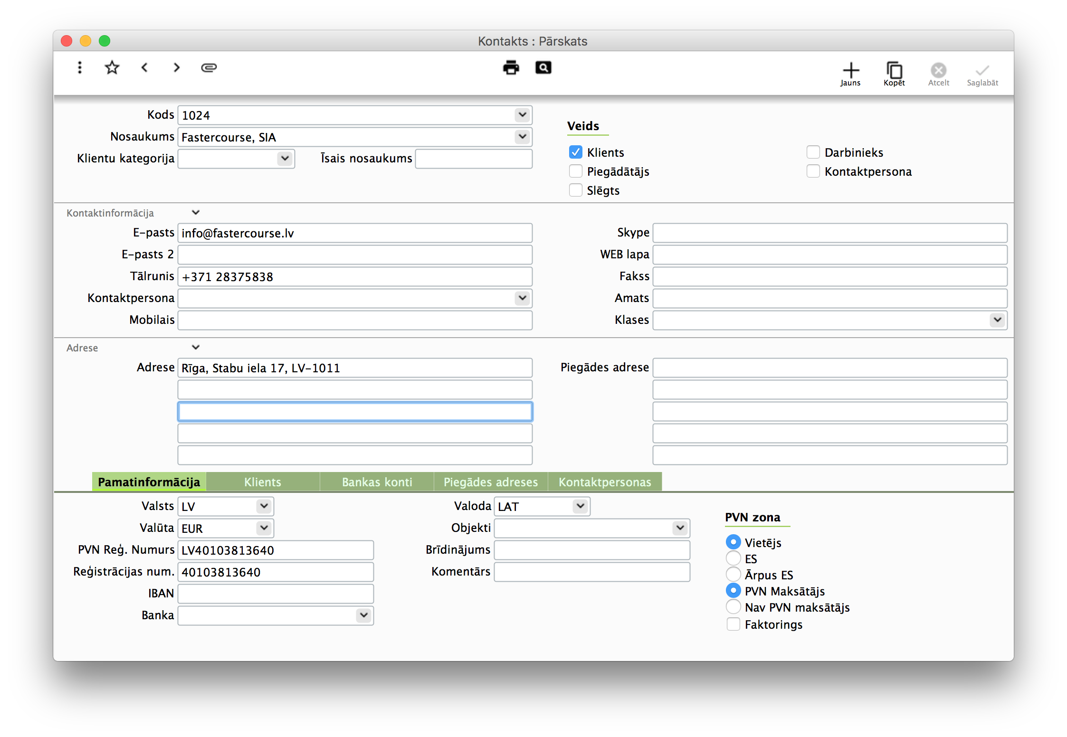The image size is (1067, 737).
Task: Enable the Piegādātājs checkbox
Action: (x=575, y=171)
